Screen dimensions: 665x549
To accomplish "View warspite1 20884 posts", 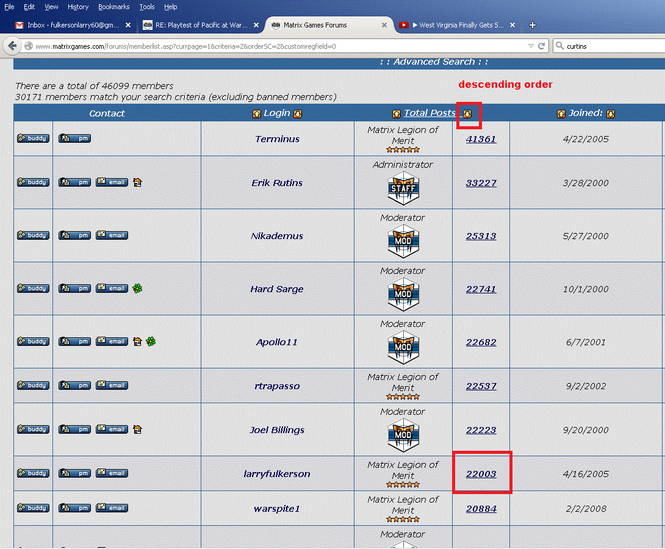I will 481,509.
